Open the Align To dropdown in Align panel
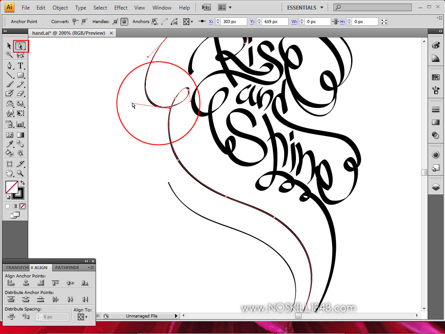 point(82,317)
